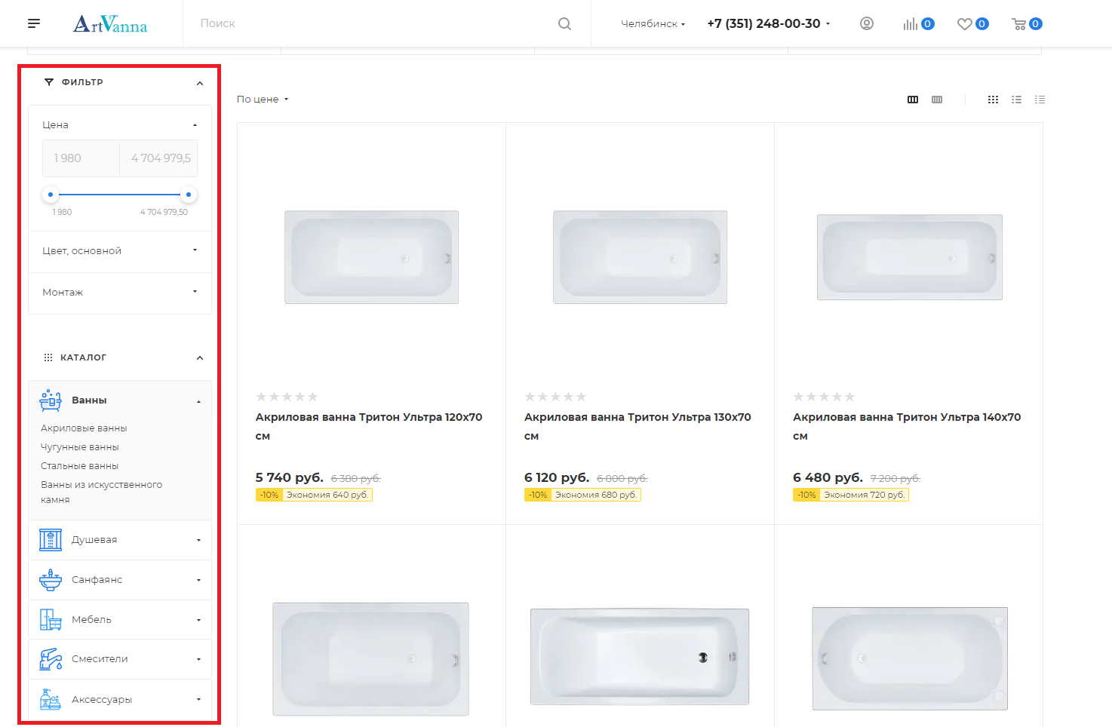Switch to compact table view icon
Image resolution: width=1112 pixels, height=727 pixels.
1040,100
